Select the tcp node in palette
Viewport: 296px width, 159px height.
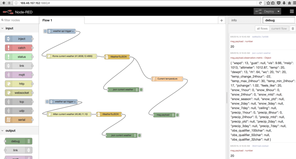19,102
